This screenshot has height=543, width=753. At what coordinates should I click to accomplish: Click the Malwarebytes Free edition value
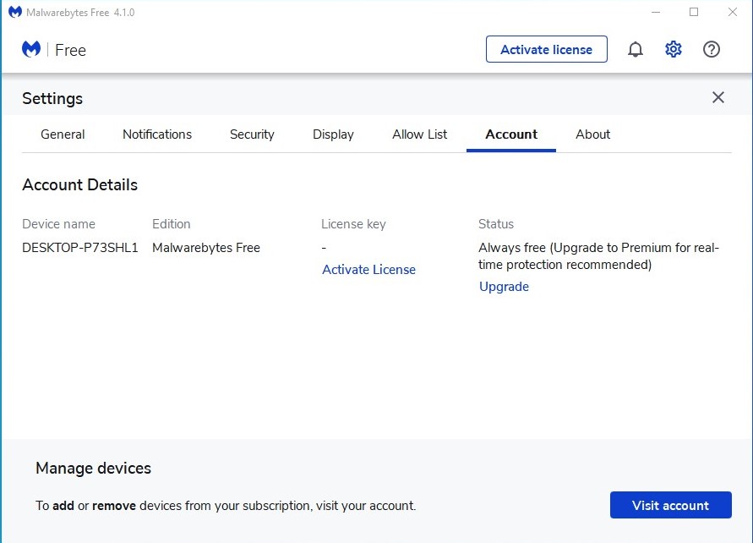coord(206,248)
